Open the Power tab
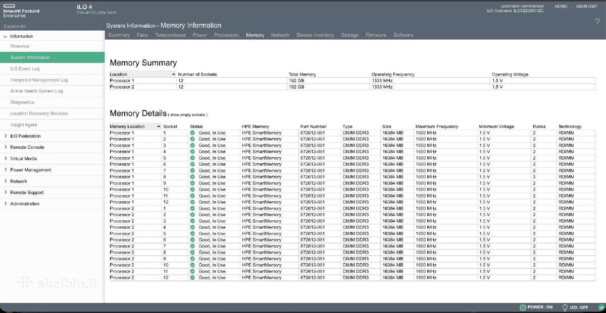606x313 pixels. [x=200, y=35]
